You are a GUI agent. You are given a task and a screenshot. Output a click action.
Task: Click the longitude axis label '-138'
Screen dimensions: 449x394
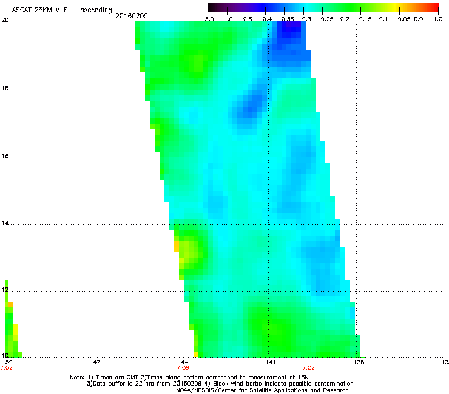tap(357, 362)
